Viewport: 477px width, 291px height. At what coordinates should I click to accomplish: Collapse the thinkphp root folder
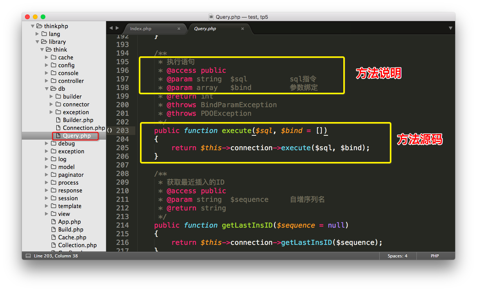pyautogui.click(x=33, y=26)
